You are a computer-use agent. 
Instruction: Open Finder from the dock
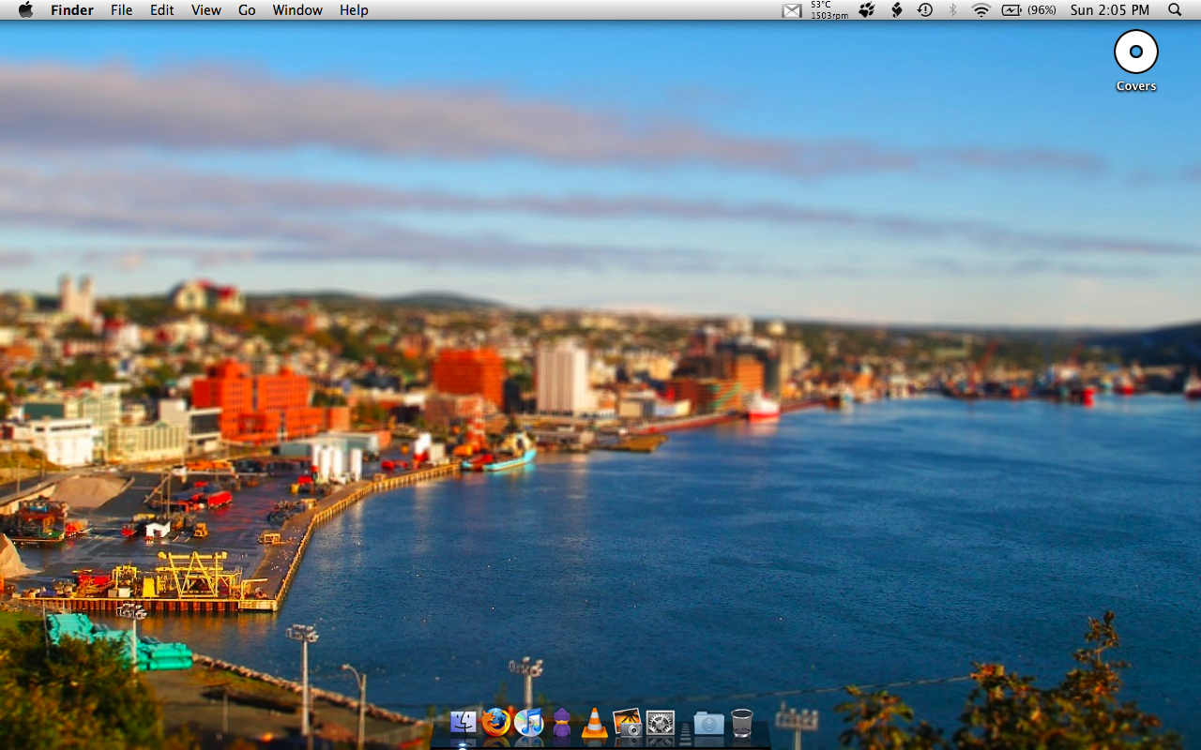[x=464, y=723]
